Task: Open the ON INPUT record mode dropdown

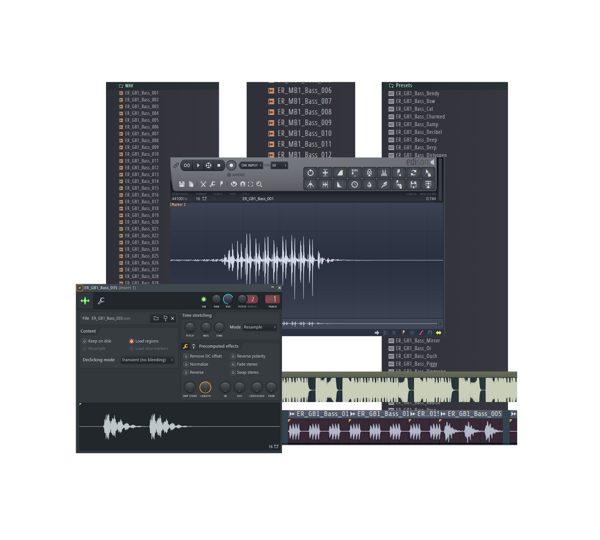Action: pos(251,165)
